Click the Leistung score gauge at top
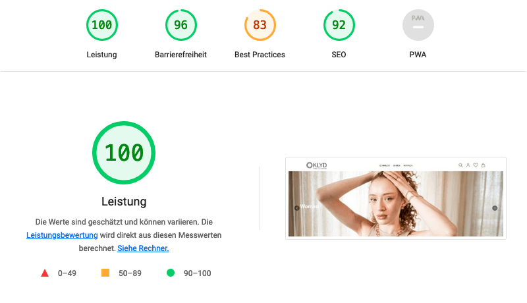Screen dimensions: 527x303 (101, 26)
